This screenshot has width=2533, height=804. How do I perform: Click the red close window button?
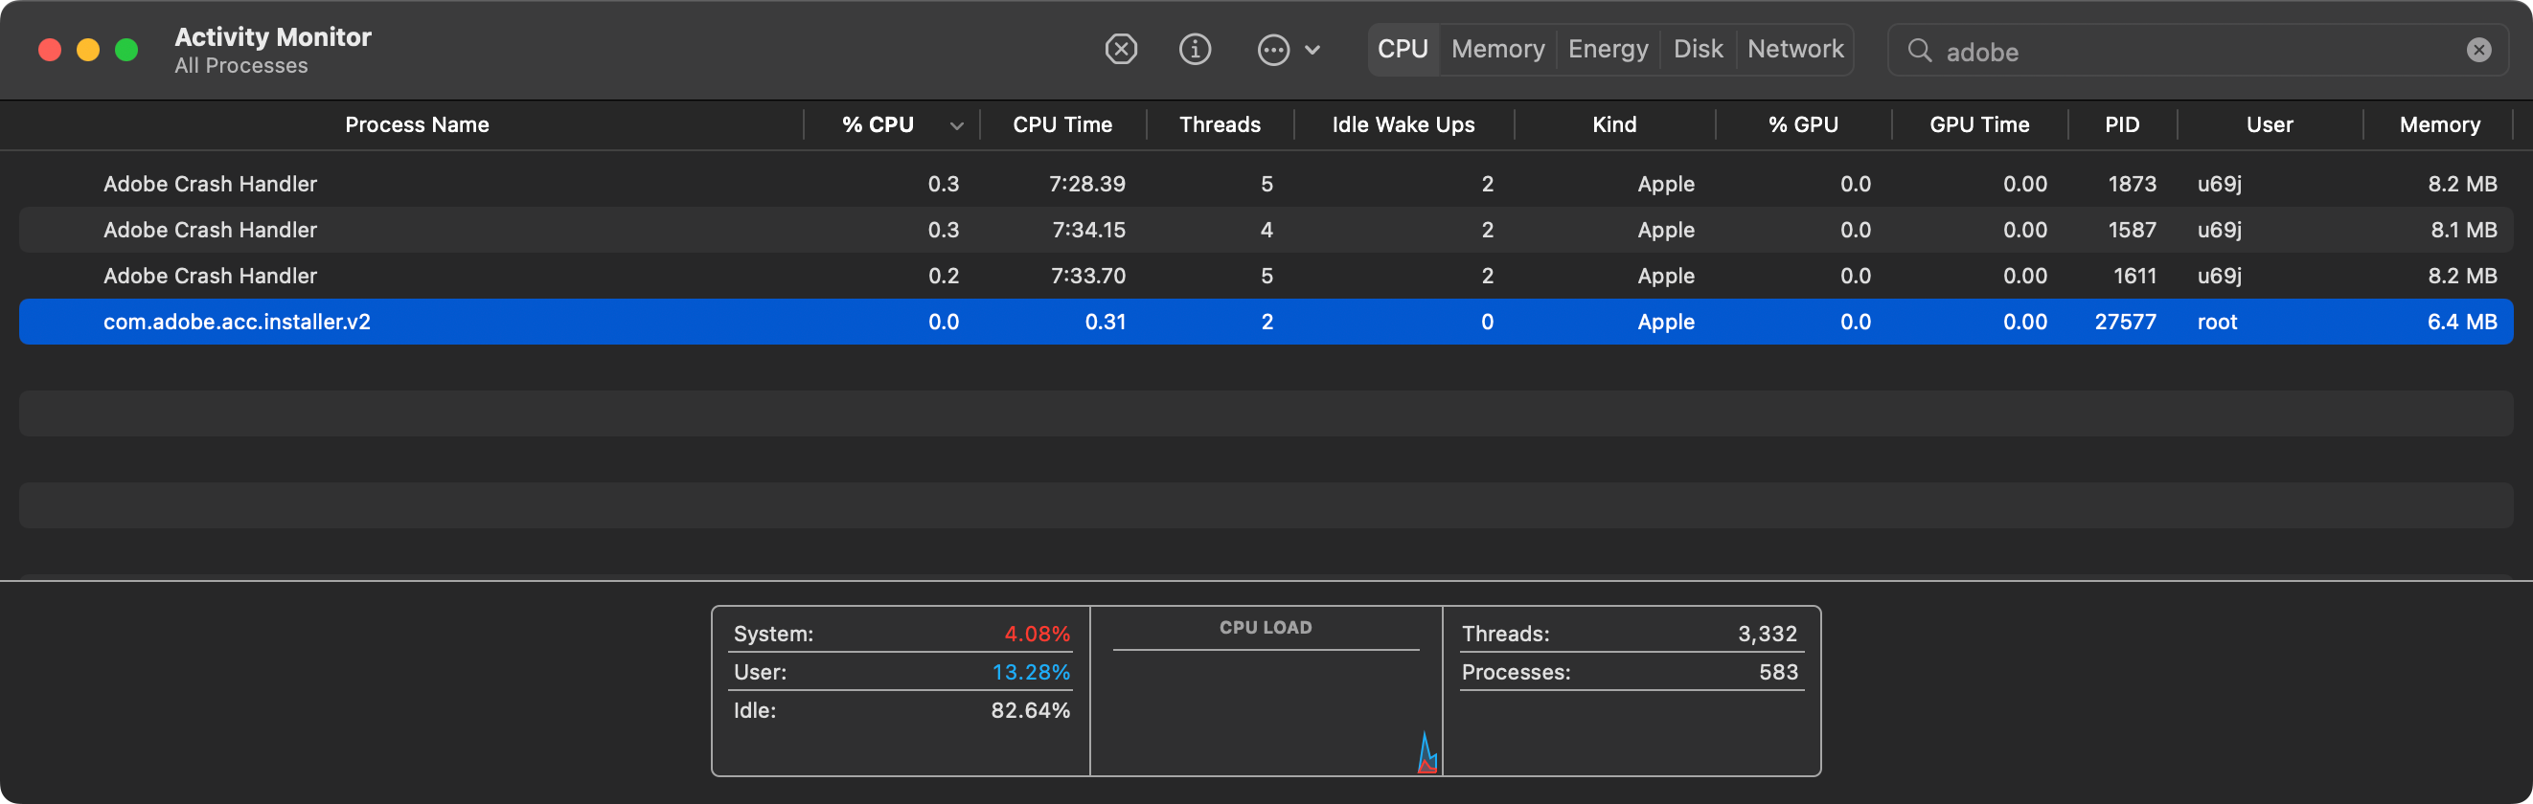coord(49,50)
